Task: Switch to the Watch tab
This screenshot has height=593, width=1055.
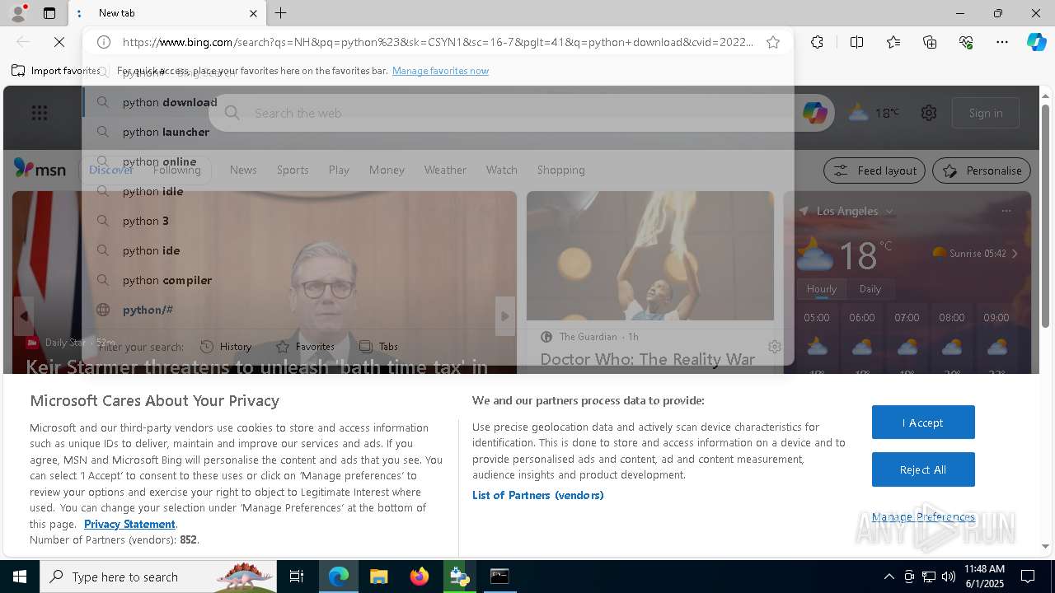Action: [502, 170]
